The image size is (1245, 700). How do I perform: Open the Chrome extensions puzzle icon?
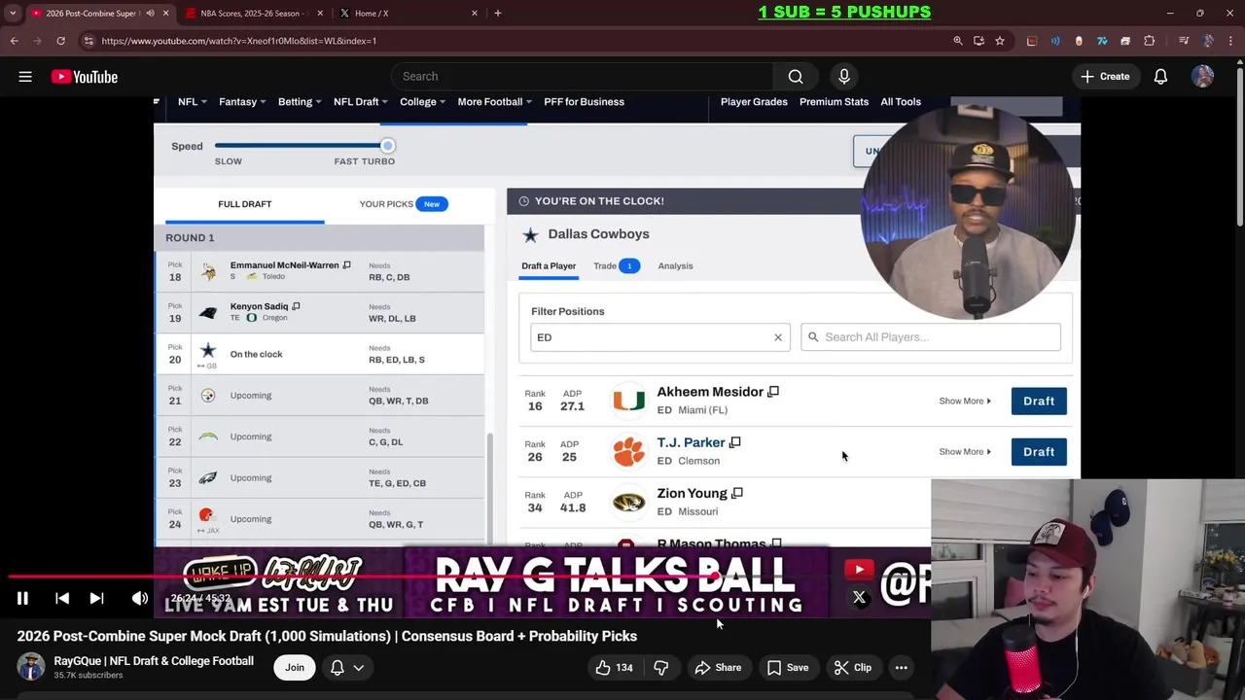point(1150,41)
